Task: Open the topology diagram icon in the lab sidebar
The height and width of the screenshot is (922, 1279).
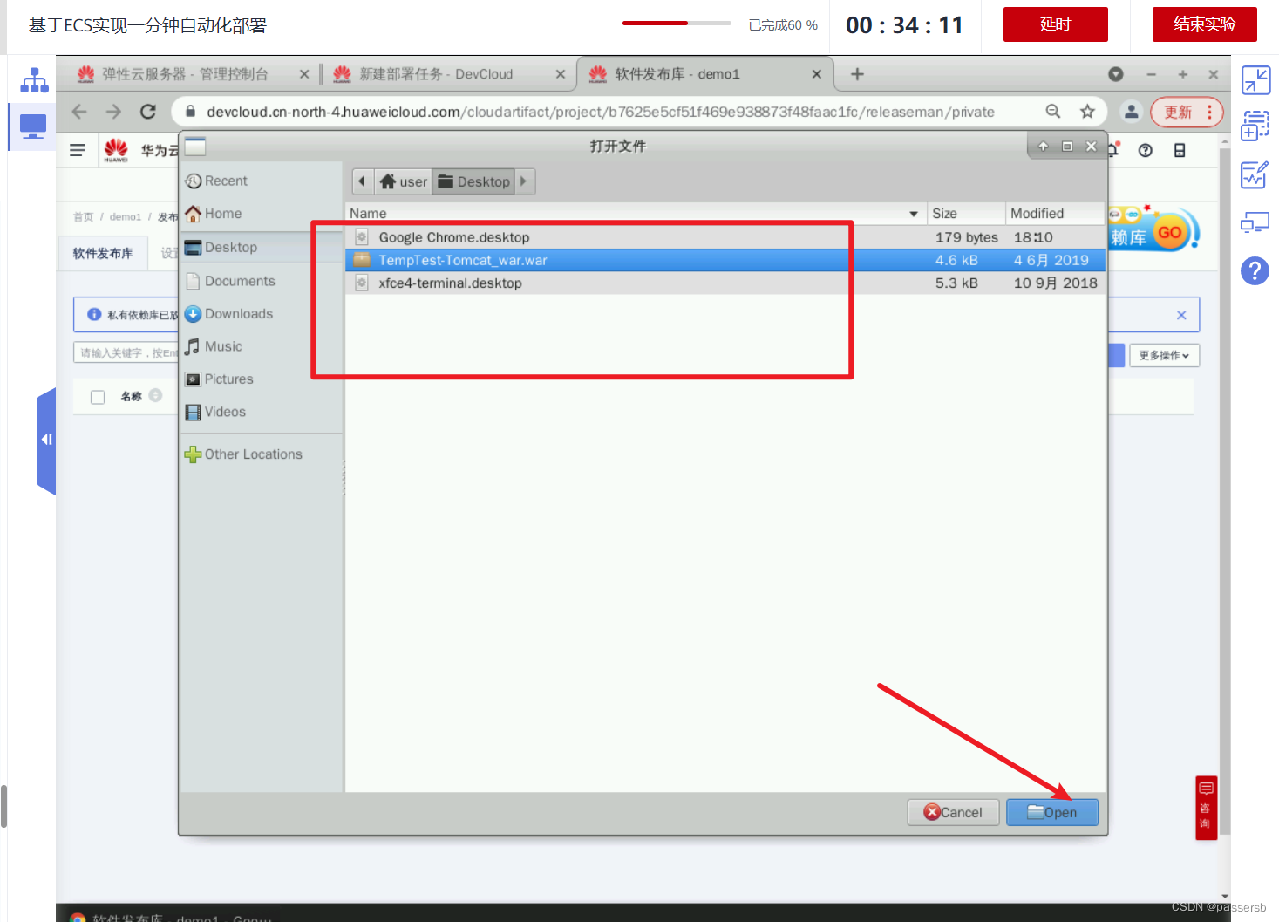Action: (x=34, y=80)
